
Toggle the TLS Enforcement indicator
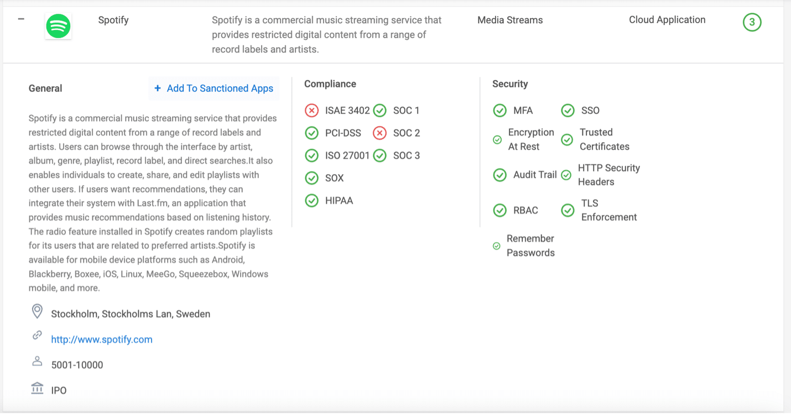pos(568,210)
